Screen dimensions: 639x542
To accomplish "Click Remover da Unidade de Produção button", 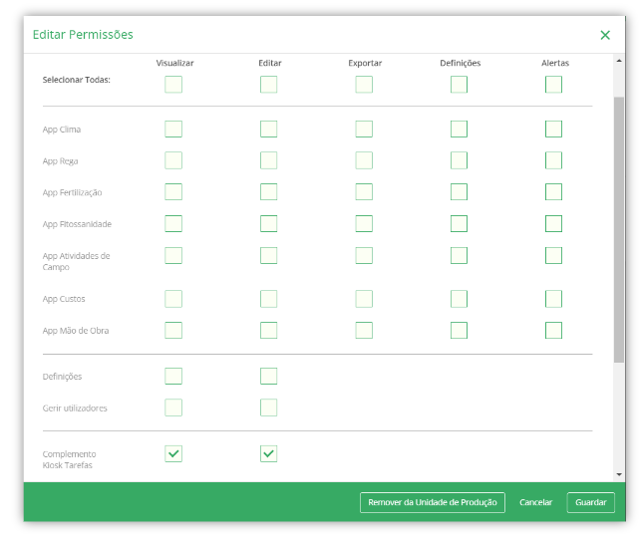I will 433,502.
